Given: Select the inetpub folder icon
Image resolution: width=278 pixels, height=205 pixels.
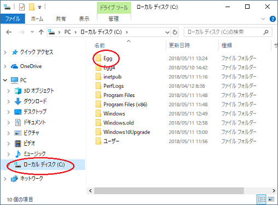Looking at the screenshot, I should [x=99, y=77].
